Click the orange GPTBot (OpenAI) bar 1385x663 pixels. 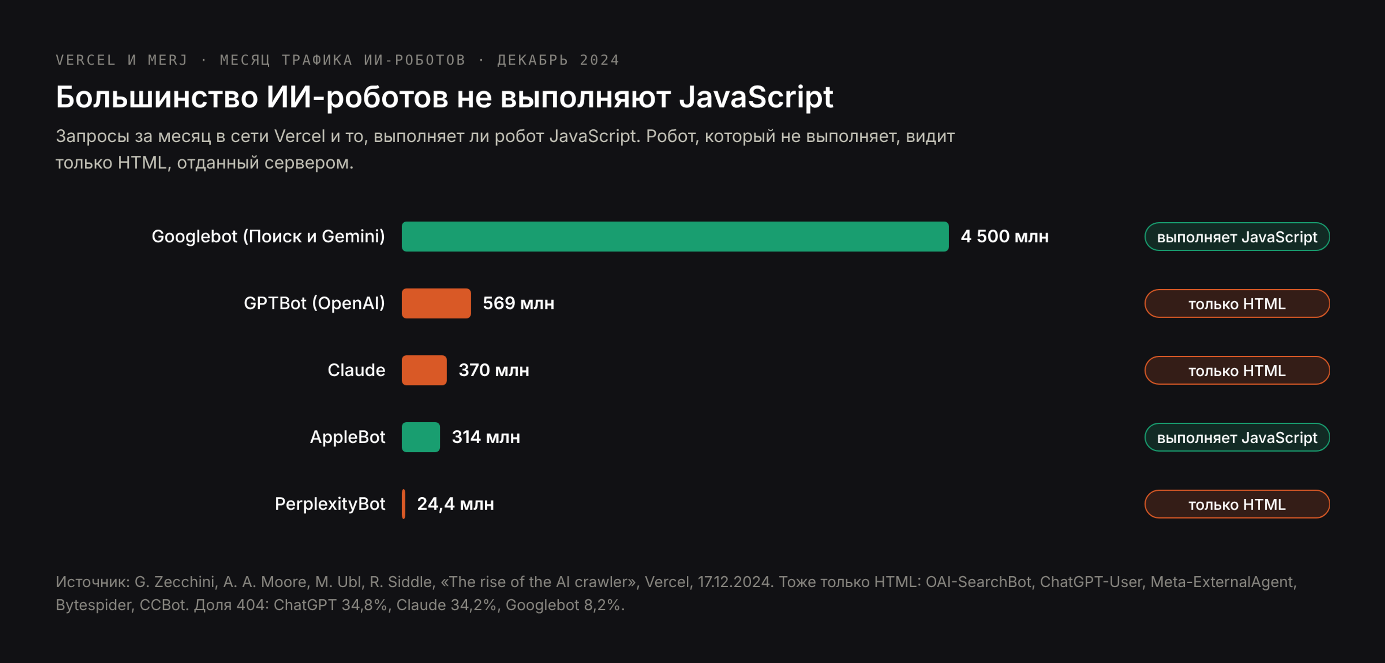[436, 303]
